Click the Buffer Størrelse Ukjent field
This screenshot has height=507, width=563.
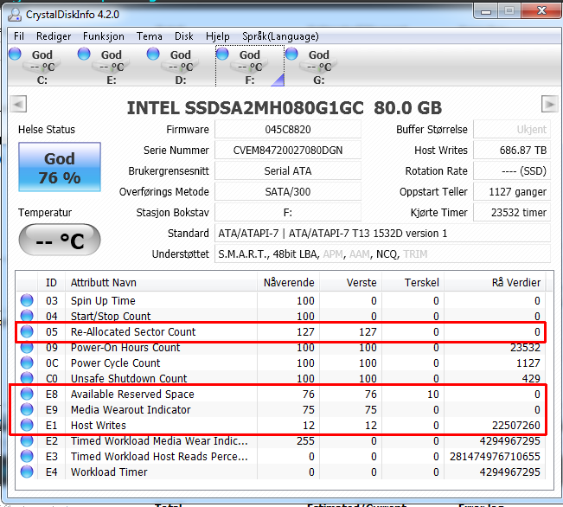[x=512, y=130]
